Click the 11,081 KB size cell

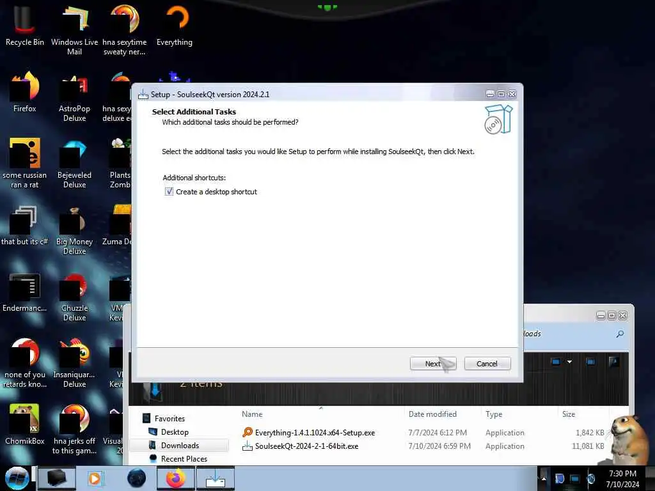click(588, 446)
